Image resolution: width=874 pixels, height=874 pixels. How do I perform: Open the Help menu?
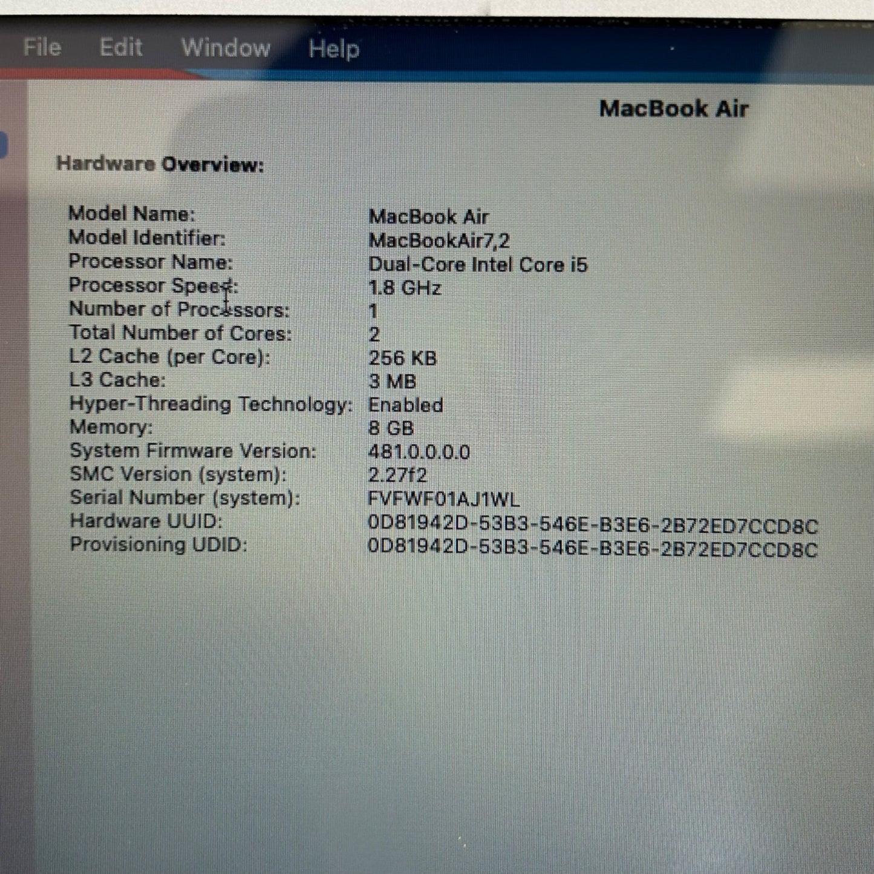click(x=333, y=48)
